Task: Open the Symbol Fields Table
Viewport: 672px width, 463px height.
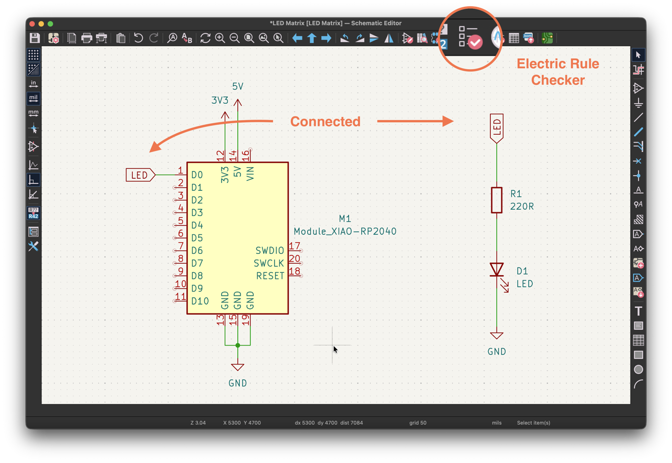Action: point(514,38)
